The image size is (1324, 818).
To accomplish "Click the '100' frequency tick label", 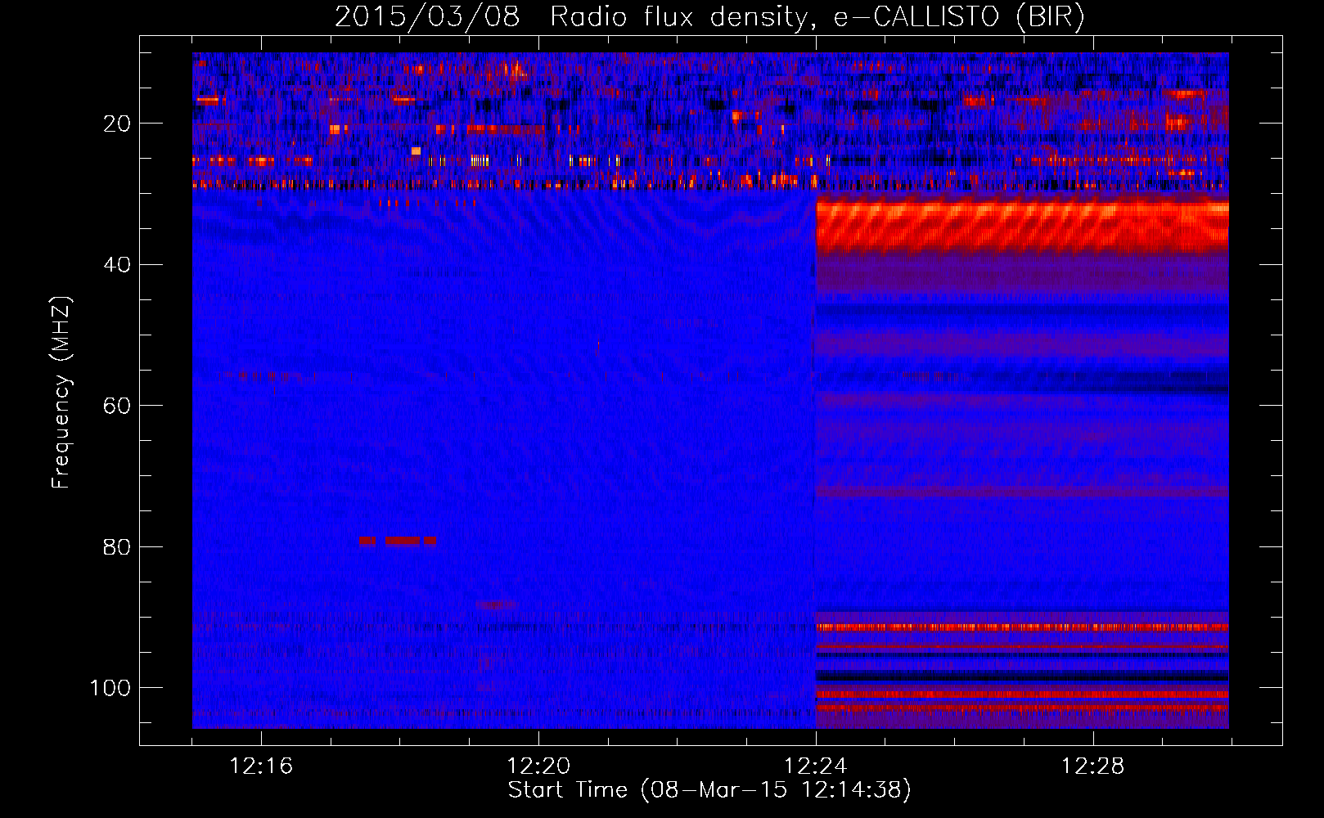I will click(110, 688).
